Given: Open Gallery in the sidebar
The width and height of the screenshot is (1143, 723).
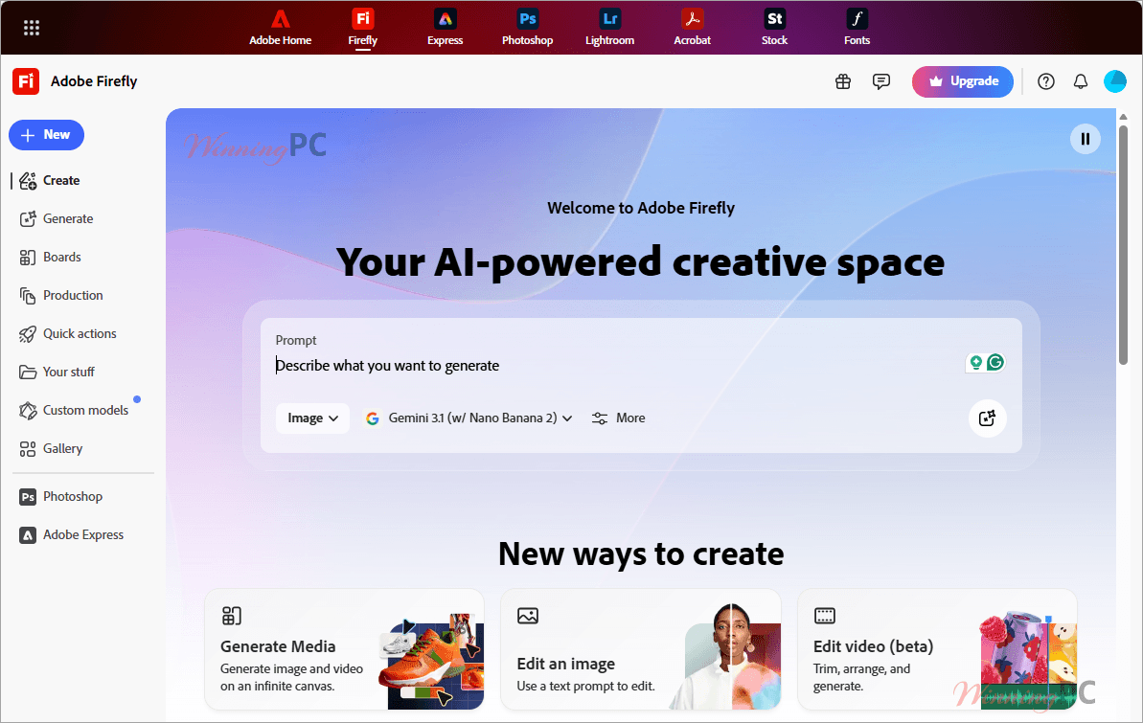Looking at the screenshot, I should (50, 449).
